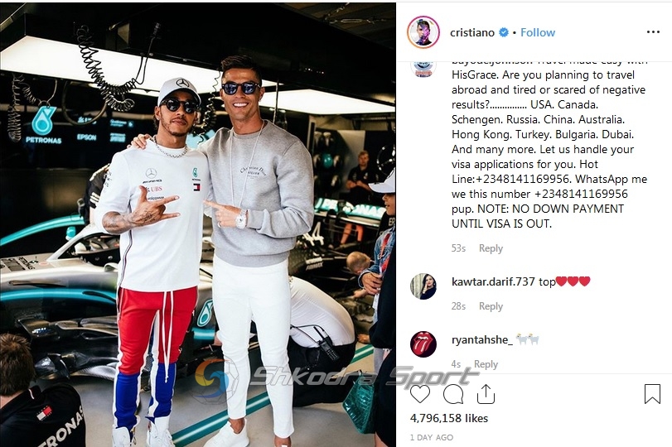This screenshot has width=672, height=447.
Task: Follow the cristiano account
Action: 538,32
